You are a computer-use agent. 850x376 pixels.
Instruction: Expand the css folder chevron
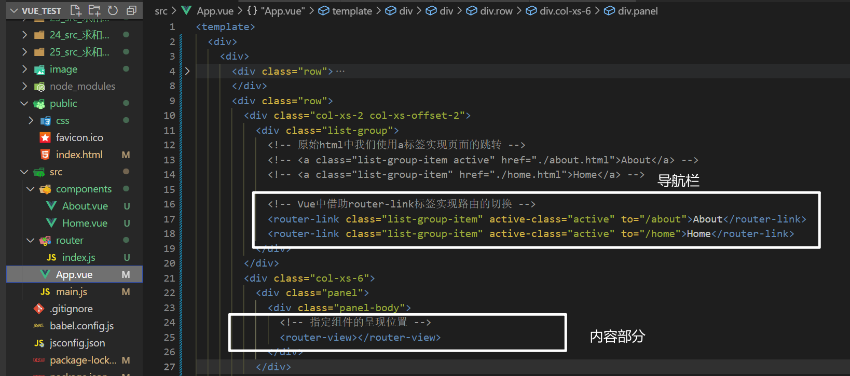pyautogui.click(x=31, y=120)
